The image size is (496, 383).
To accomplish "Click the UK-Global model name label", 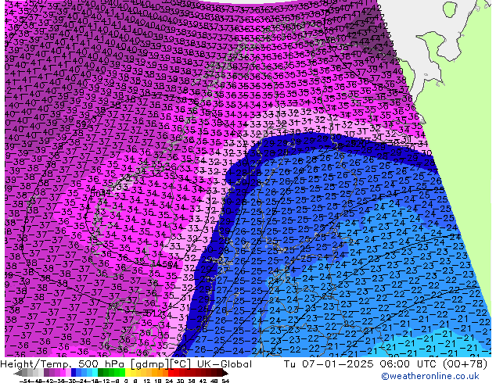I will tap(225, 364).
